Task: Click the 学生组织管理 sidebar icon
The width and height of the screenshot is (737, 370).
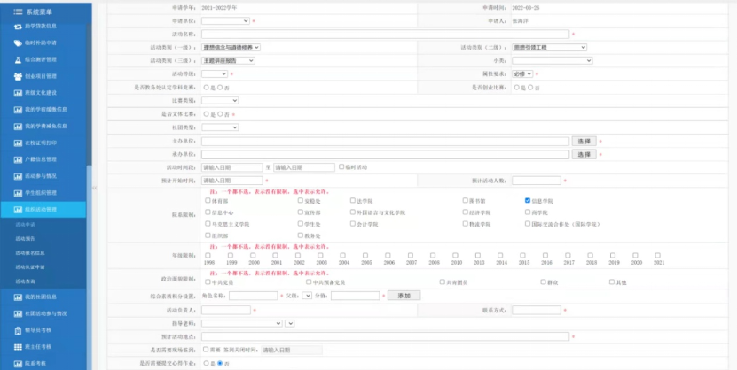Action: point(18,192)
